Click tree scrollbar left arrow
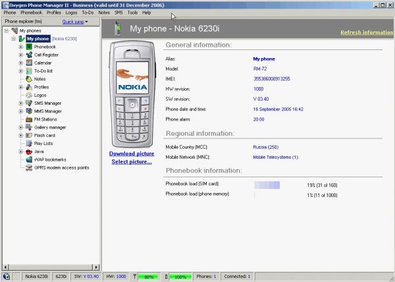 pos(5,267)
